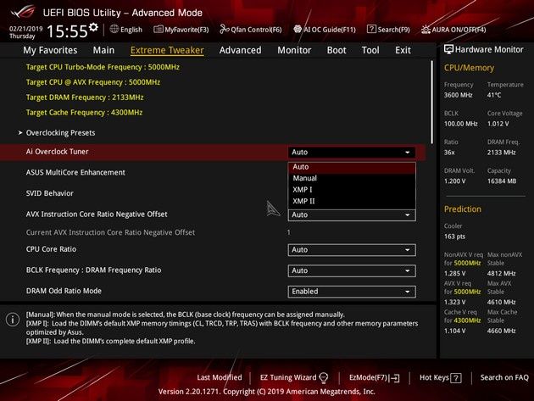Switch to My Favorites tab
Screen dimensions: 534x401
tap(50, 50)
